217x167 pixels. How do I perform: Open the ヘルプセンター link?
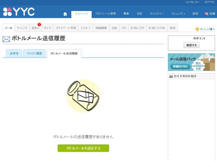(x=192, y=2)
